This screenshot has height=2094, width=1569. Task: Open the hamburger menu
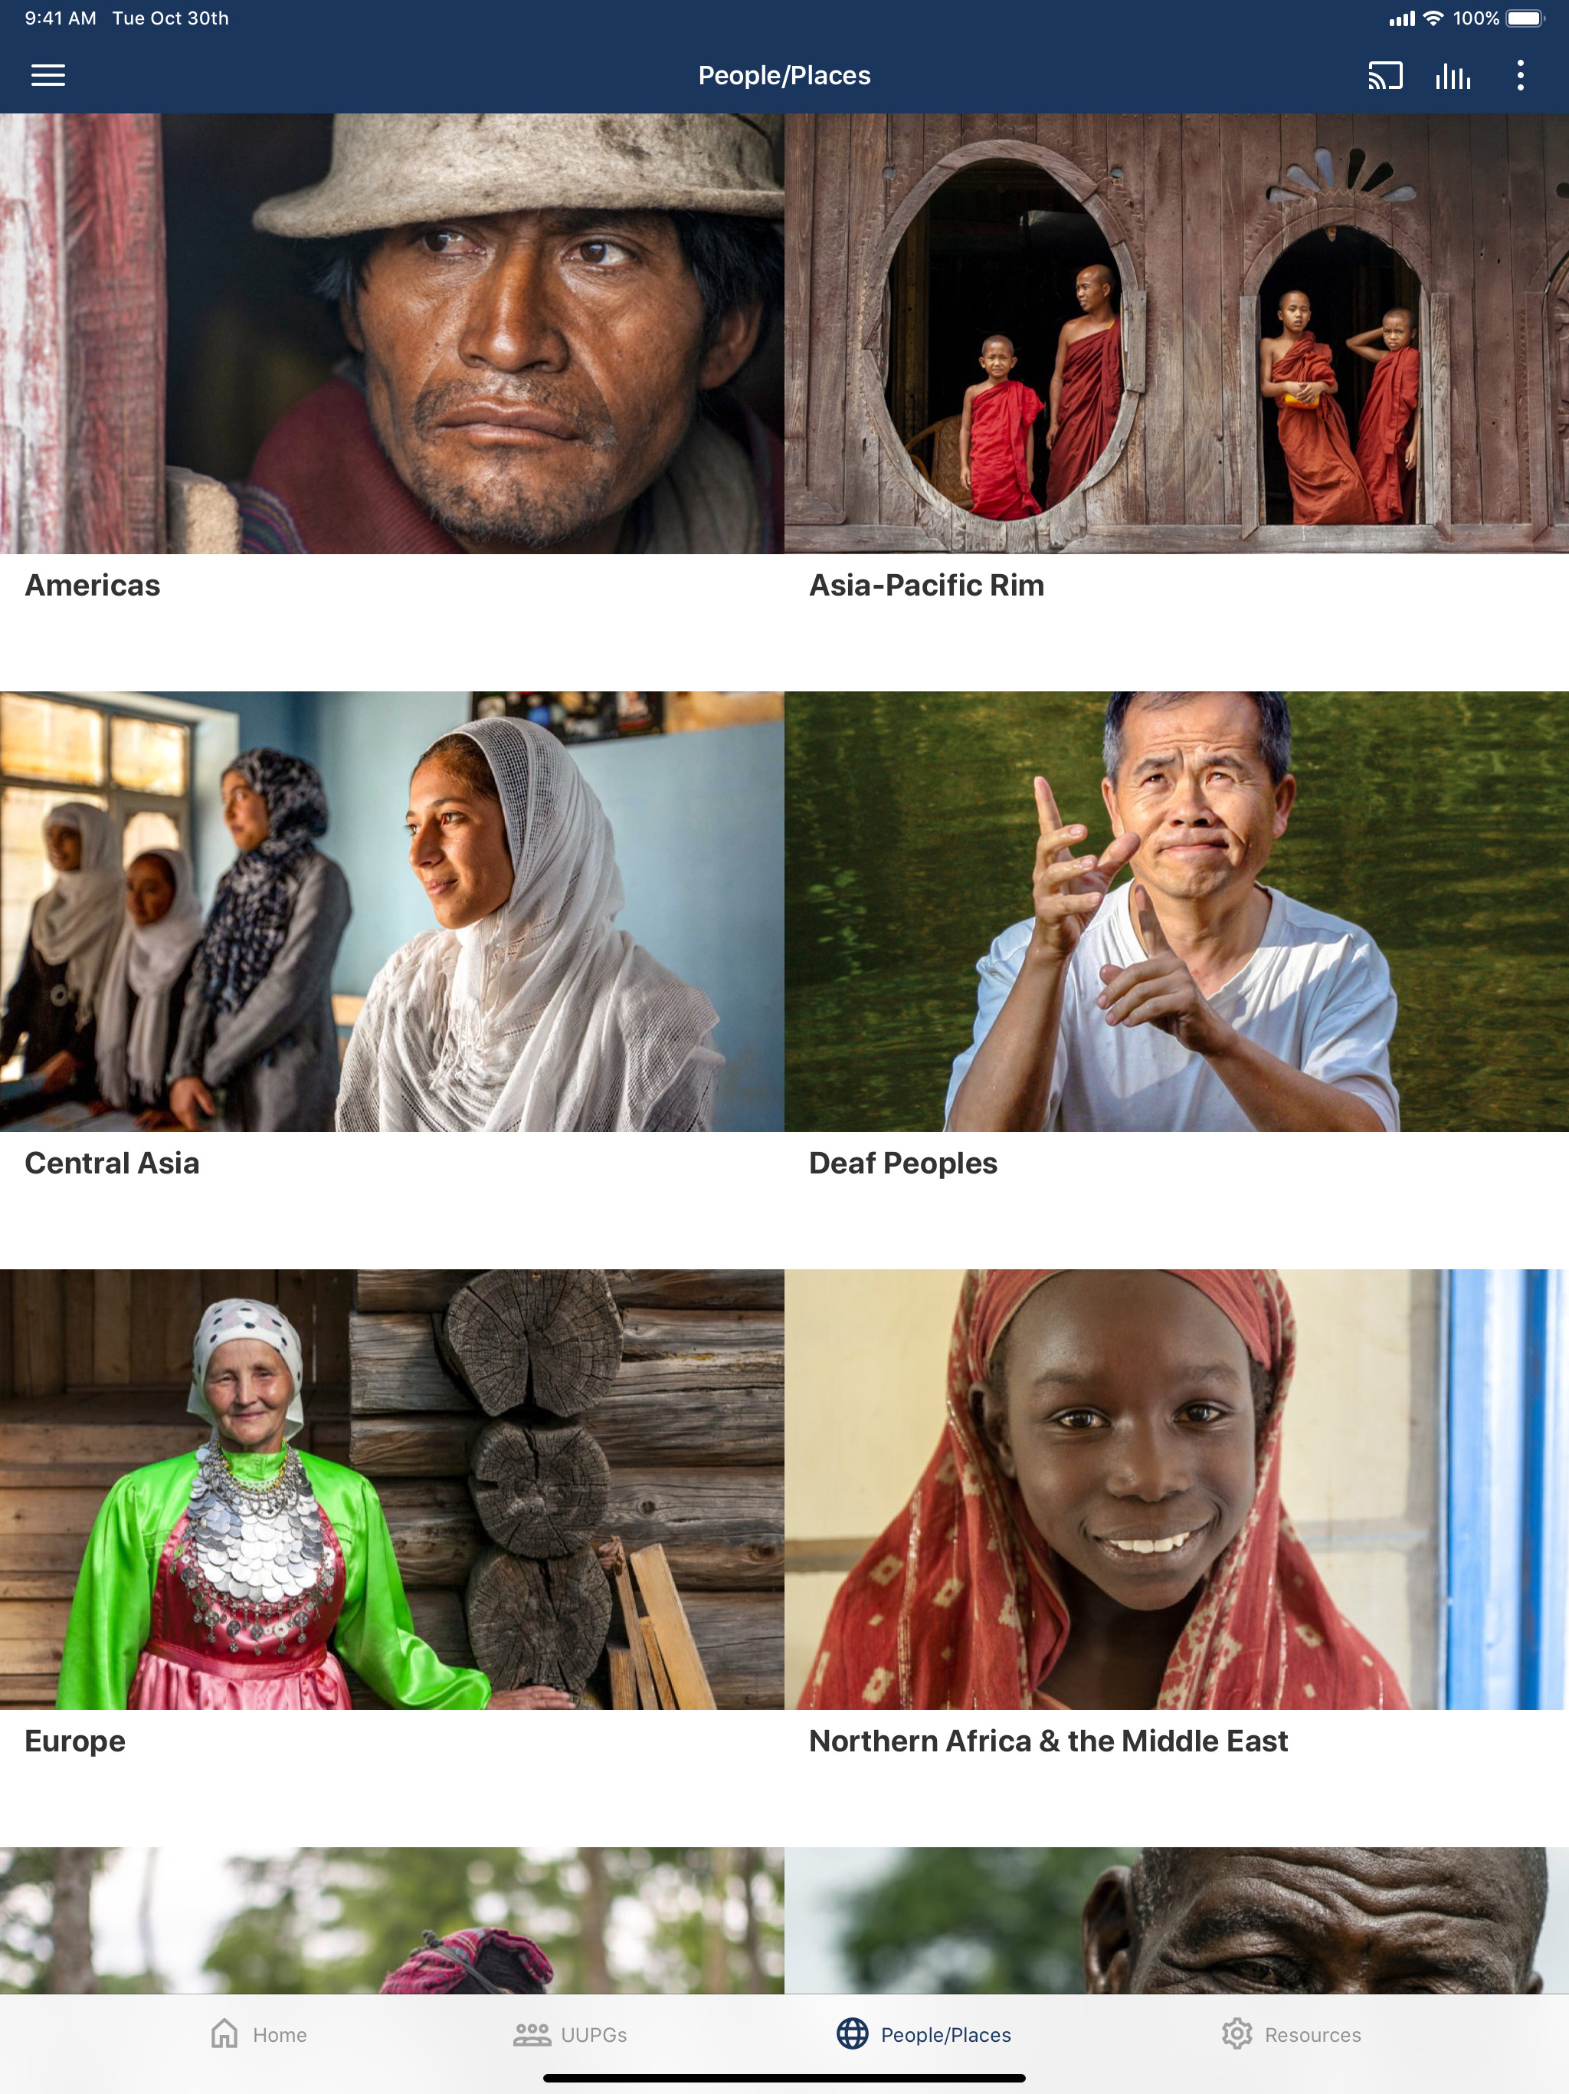click(x=48, y=76)
